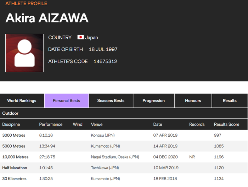Switch to the Seasons Bests tab
The height and width of the screenshot is (187, 248).
[x=111, y=101]
